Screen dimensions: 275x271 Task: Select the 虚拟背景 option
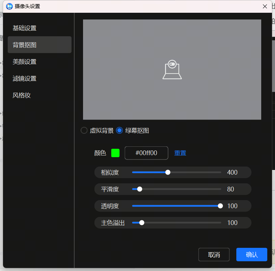[x=84, y=130]
